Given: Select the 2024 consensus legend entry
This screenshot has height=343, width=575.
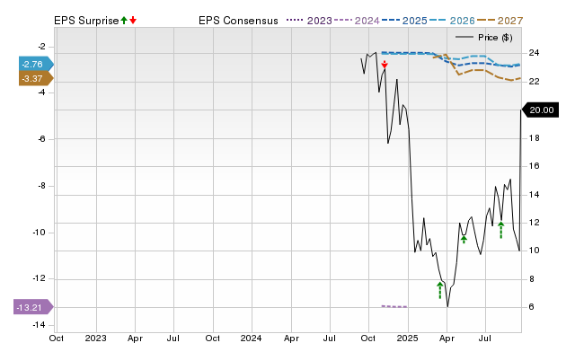Looking at the screenshot, I should (x=357, y=21).
